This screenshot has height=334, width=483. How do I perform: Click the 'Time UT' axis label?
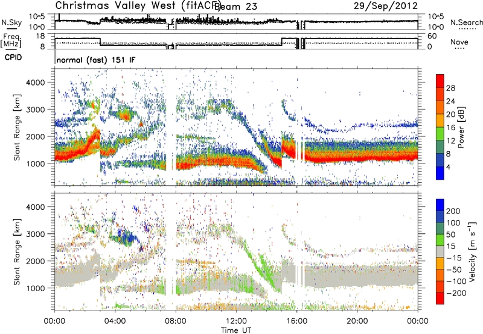tap(236, 330)
